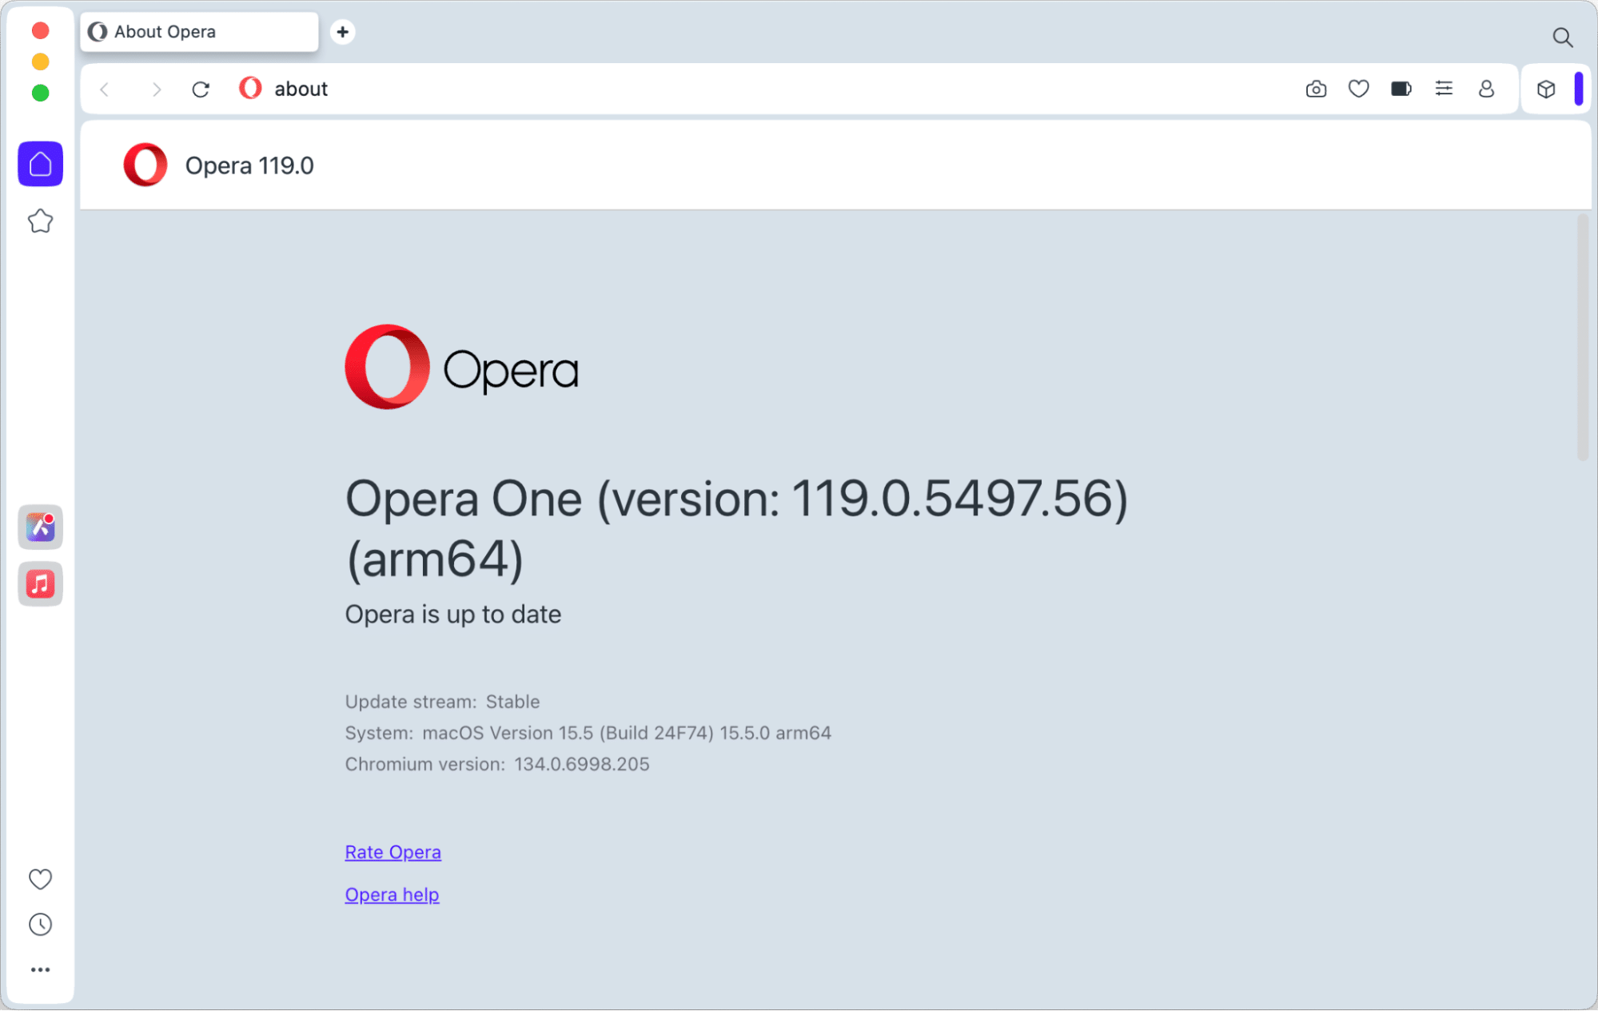Image resolution: width=1598 pixels, height=1011 pixels.
Task: Click the cube extensions icon
Action: (1545, 89)
